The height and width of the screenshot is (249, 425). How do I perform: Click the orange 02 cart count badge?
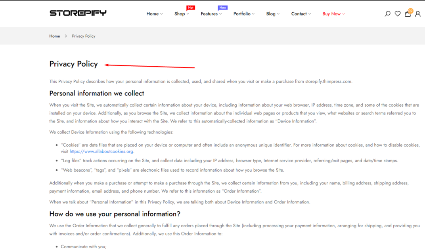pos(411,10)
